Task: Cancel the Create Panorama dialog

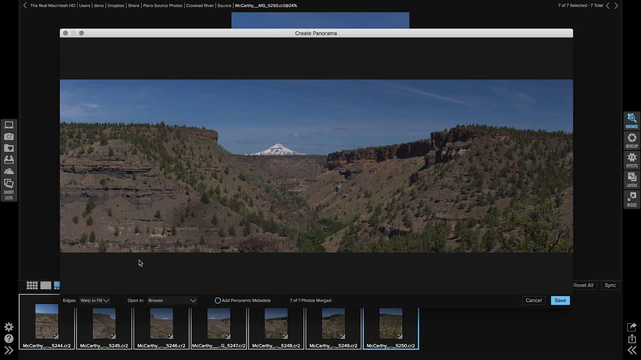Action: point(533,300)
